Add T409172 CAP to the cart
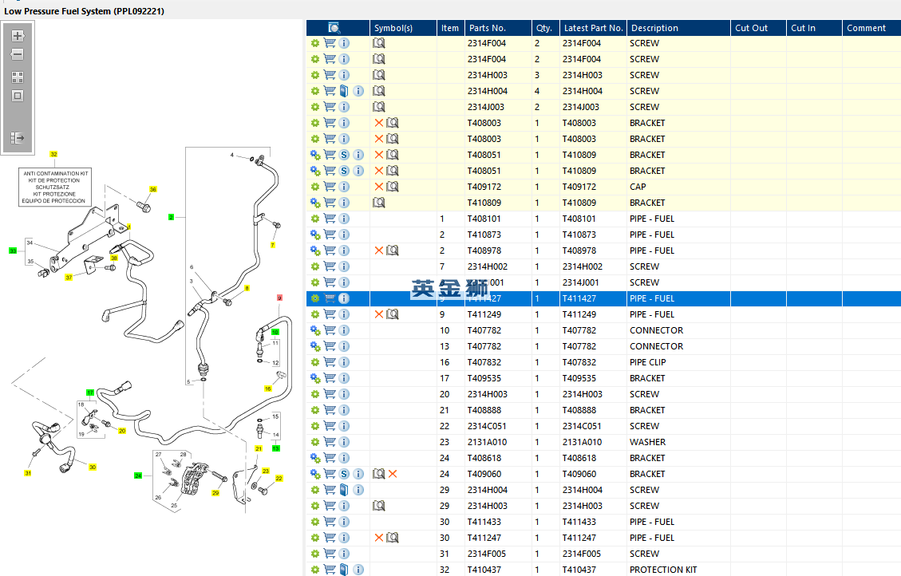 pos(330,187)
